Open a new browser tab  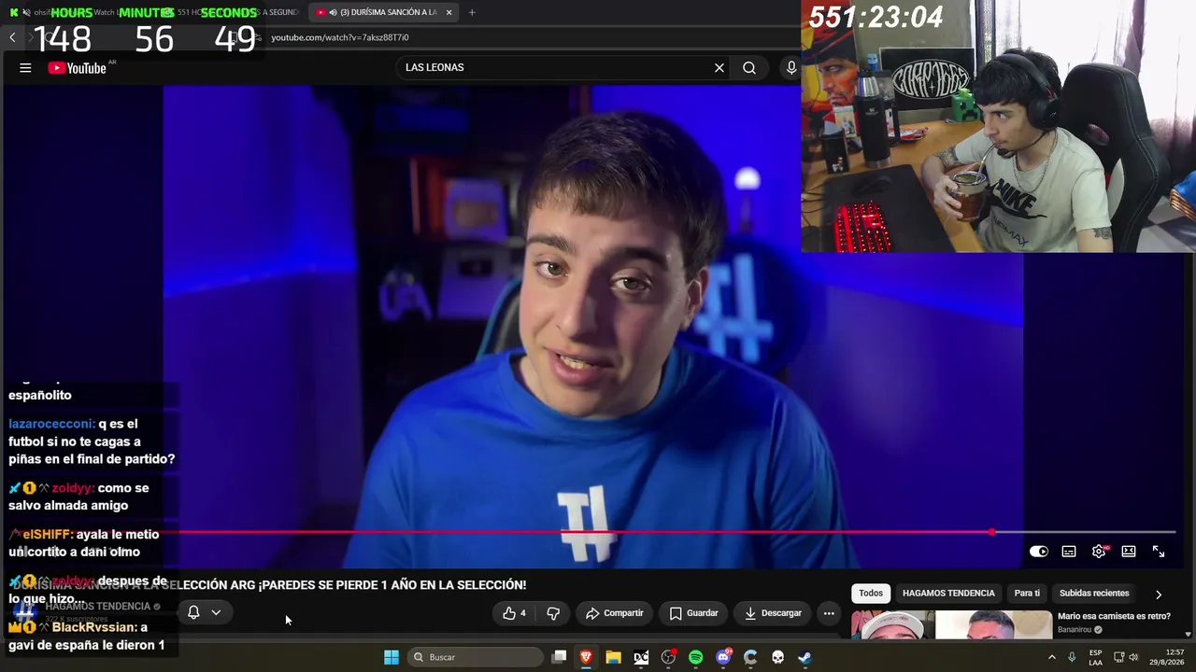click(472, 12)
